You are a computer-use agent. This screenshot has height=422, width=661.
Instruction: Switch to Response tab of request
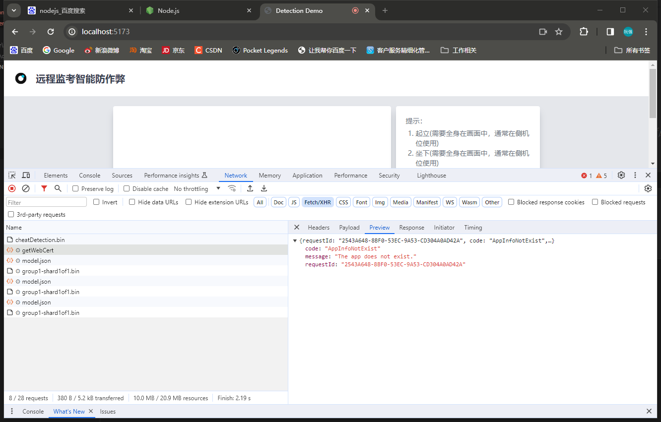pyautogui.click(x=412, y=227)
